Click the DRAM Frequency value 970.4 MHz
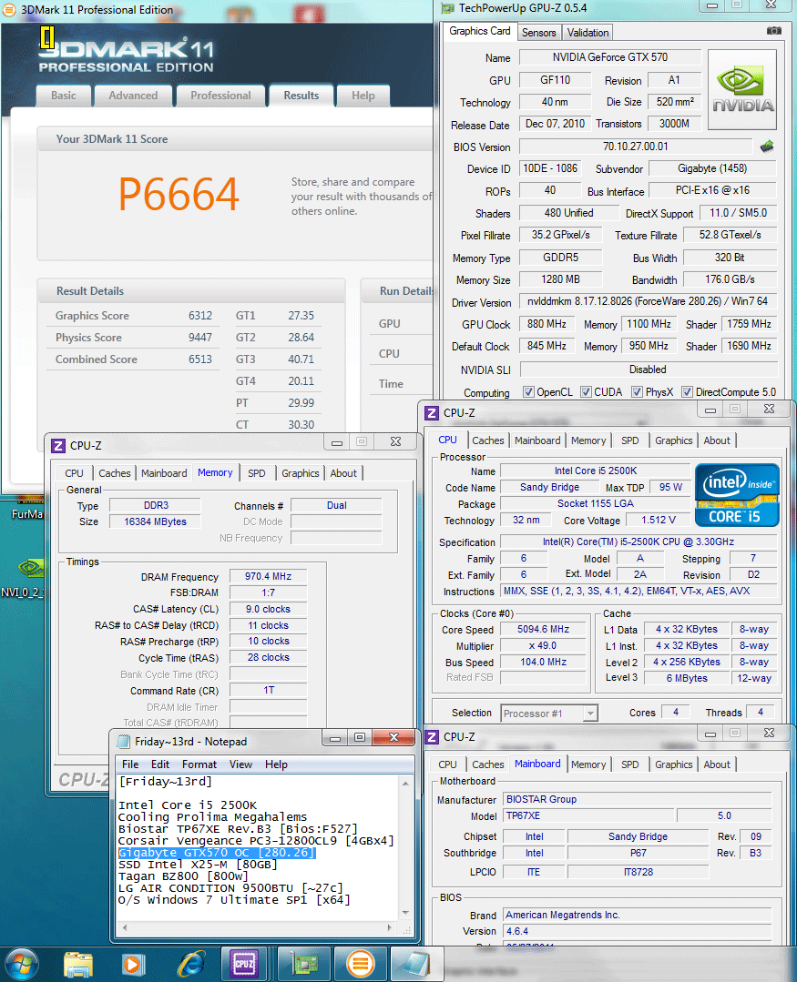Image resolution: width=797 pixels, height=982 pixels. [x=268, y=576]
